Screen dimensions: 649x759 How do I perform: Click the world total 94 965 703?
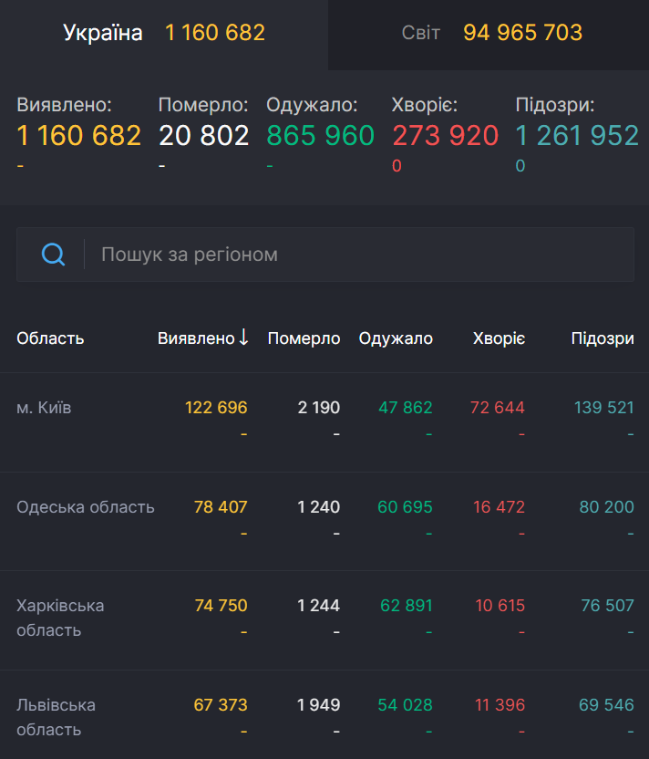(x=523, y=33)
